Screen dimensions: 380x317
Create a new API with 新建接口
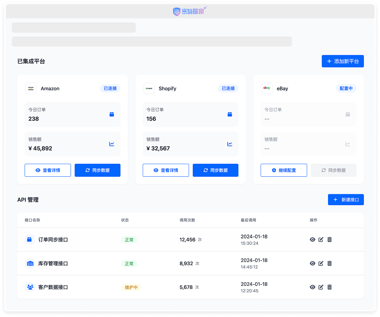click(x=346, y=200)
